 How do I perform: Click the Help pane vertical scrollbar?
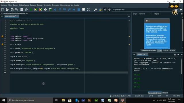[183, 30]
